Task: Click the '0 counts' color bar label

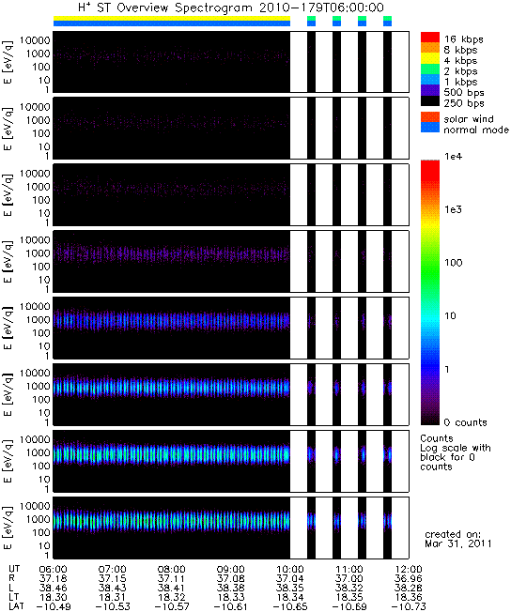Action: pos(465,422)
